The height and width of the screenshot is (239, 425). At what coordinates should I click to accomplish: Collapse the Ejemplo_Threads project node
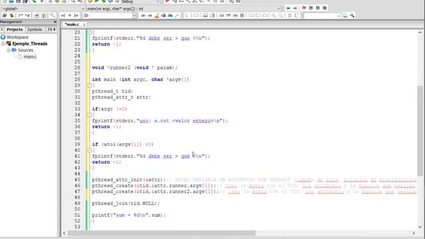click(3, 44)
